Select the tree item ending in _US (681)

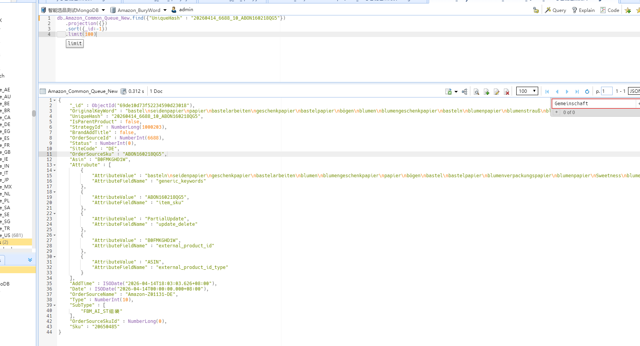point(12,235)
